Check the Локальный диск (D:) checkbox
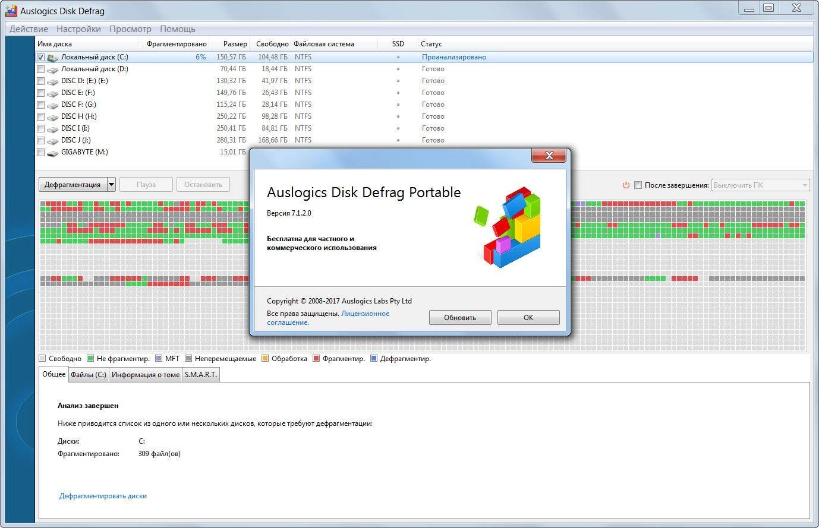The image size is (819, 528). [x=40, y=69]
